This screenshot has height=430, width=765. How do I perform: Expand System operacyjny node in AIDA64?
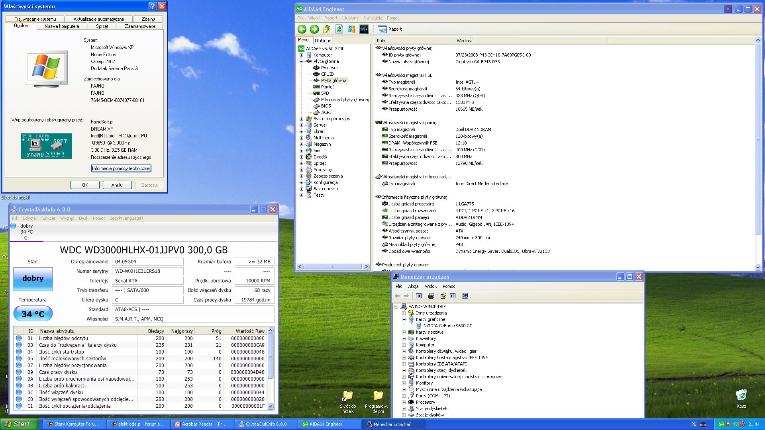click(x=302, y=119)
